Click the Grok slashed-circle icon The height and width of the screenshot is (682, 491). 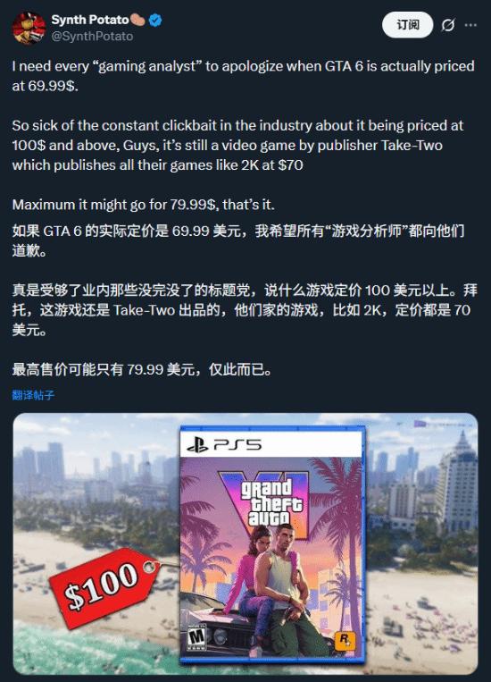click(x=447, y=25)
